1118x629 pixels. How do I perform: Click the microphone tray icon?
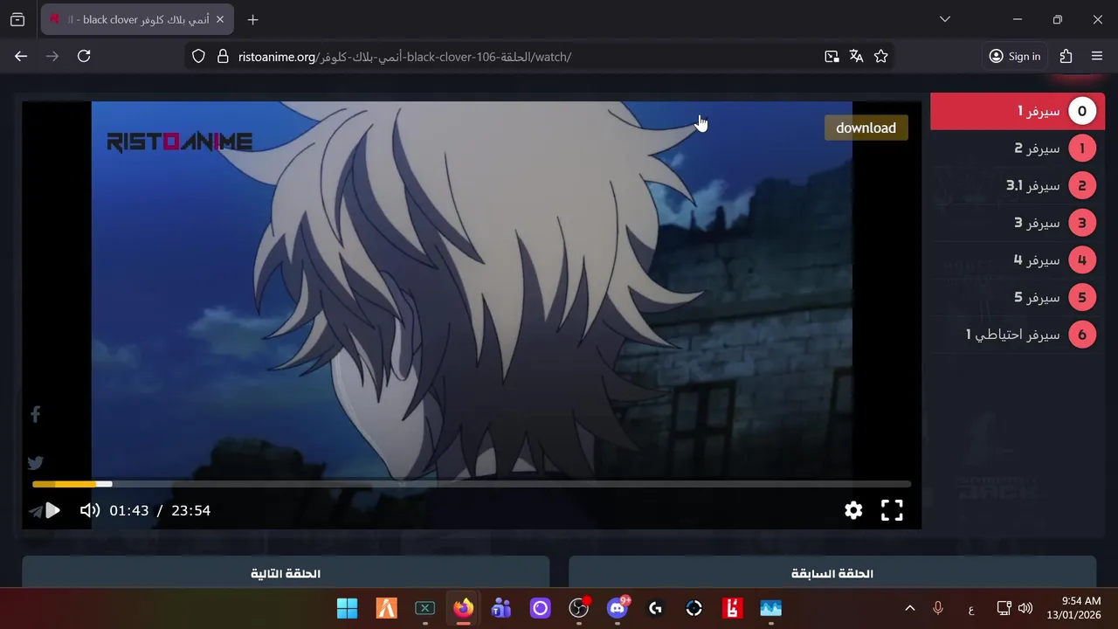click(x=938, y=608)
